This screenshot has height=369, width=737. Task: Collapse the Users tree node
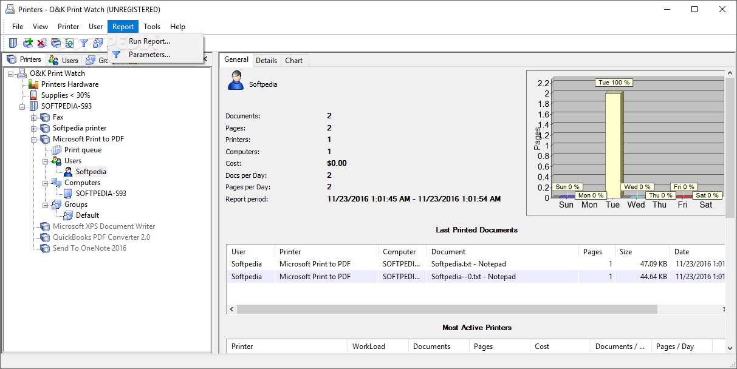pyautogui.click(x=46, y=161)
